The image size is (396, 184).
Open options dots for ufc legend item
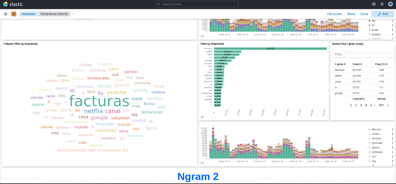coord(392,157)
